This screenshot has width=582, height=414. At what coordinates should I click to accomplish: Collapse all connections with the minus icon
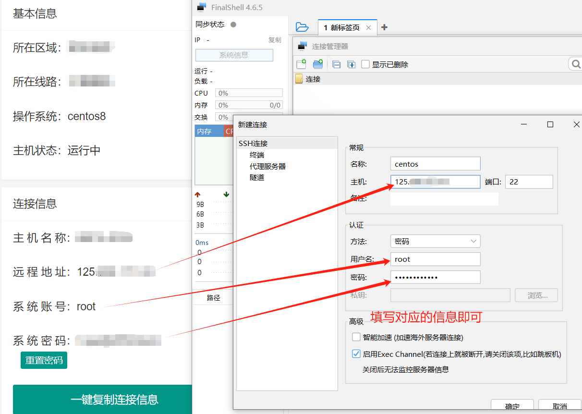click(337, 64)
